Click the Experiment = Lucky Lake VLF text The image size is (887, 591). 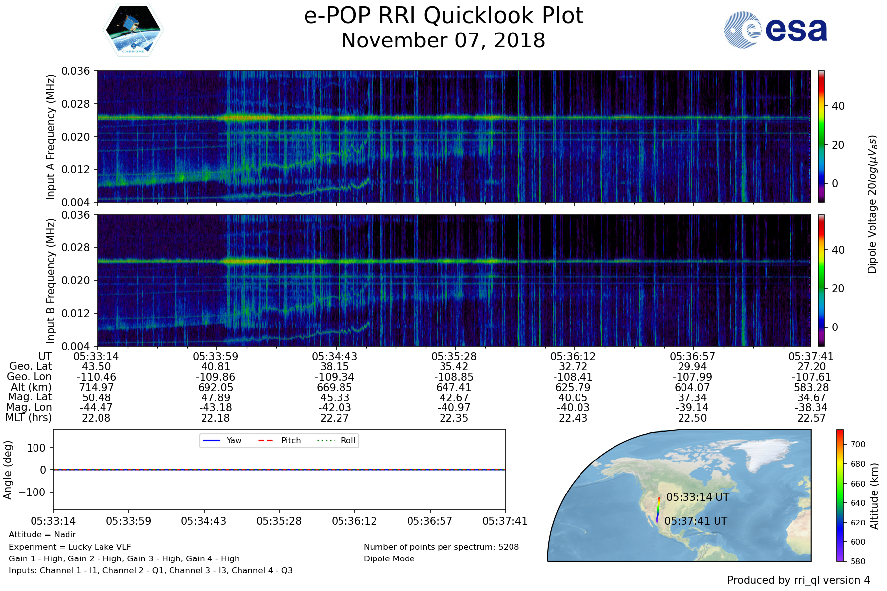[x=70, y=547]
